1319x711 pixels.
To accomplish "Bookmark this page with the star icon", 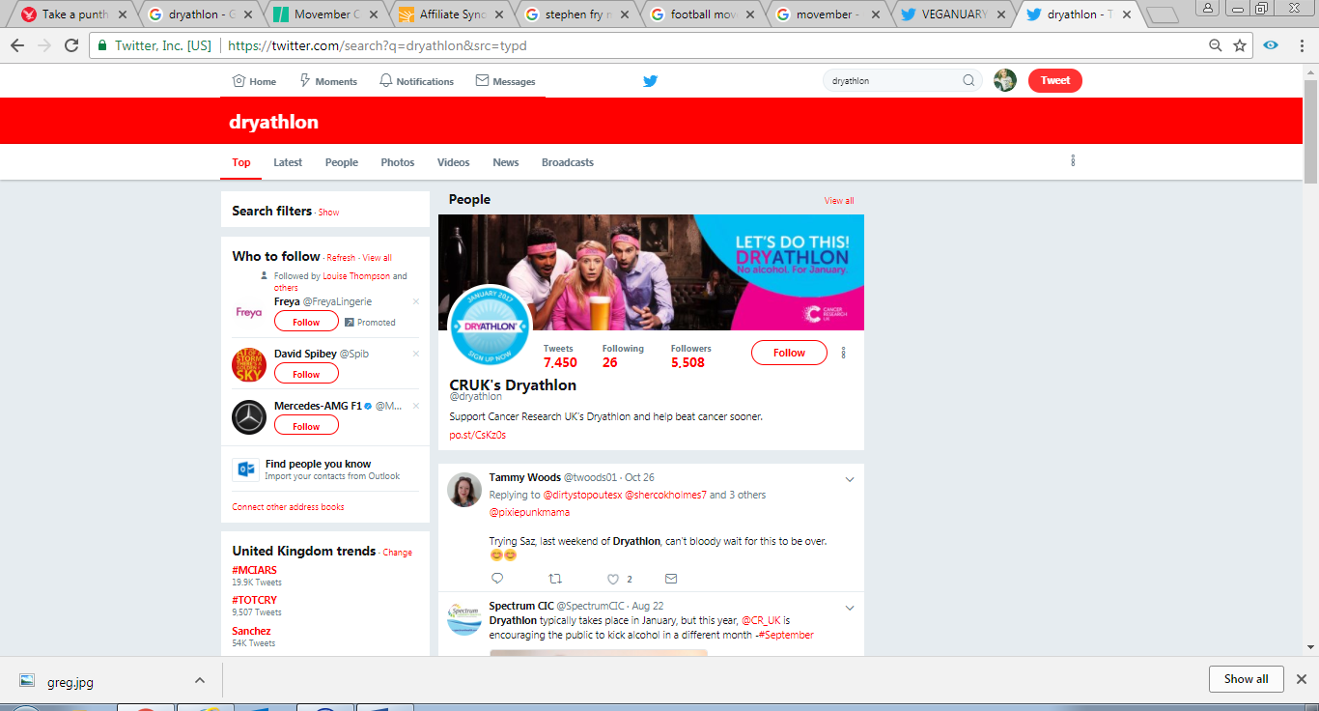I will point(1240,45).
